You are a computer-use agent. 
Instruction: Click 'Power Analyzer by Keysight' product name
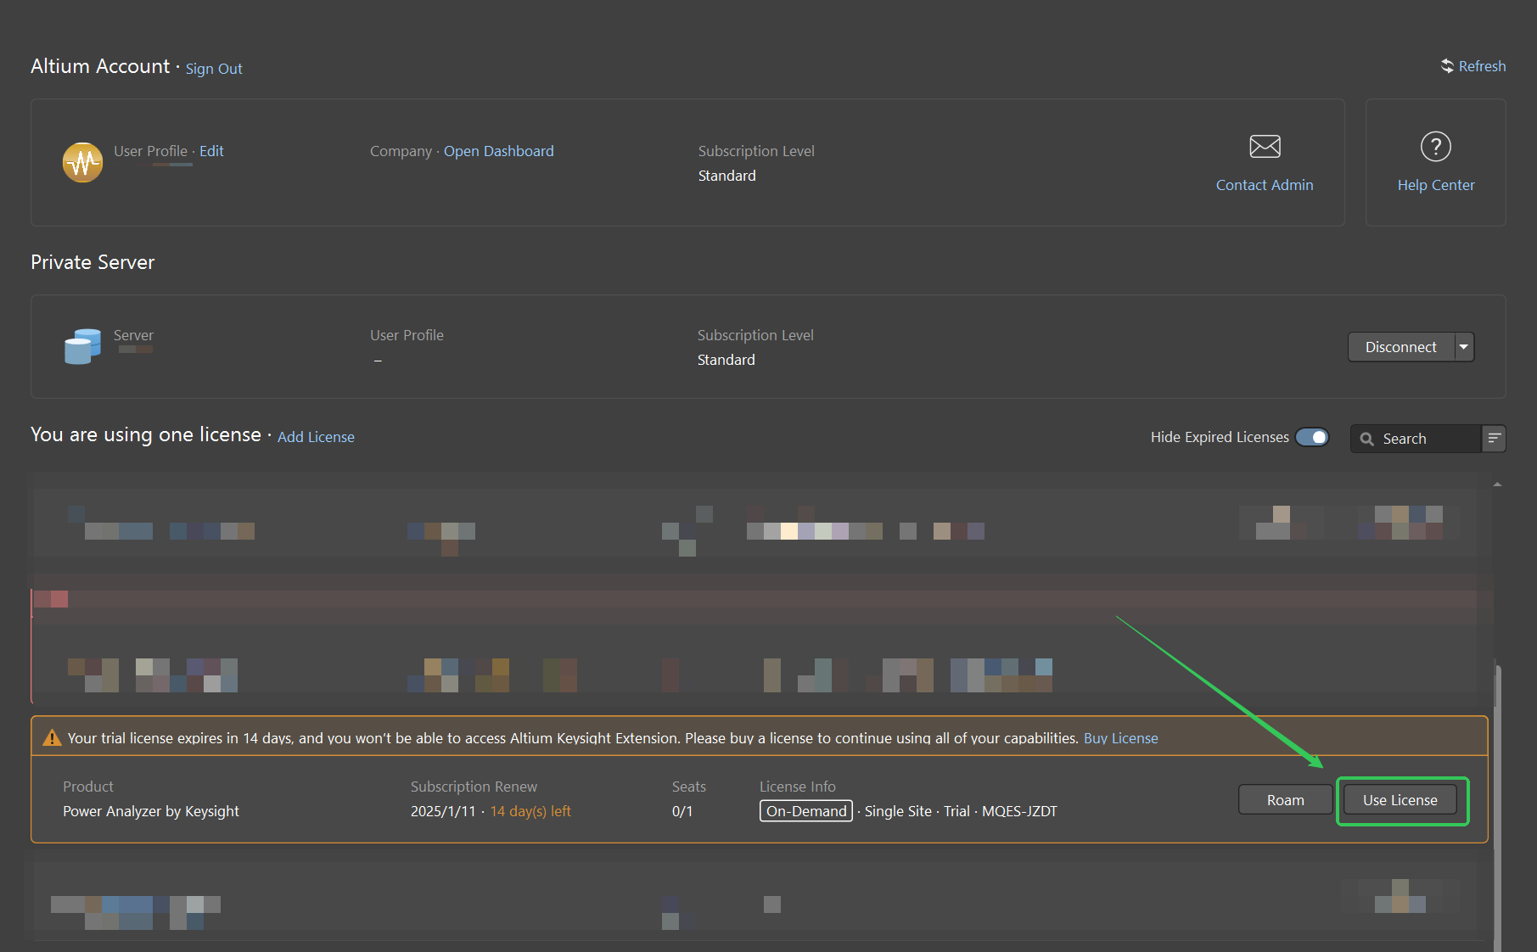pyautogui.click(x=151, y=811)
